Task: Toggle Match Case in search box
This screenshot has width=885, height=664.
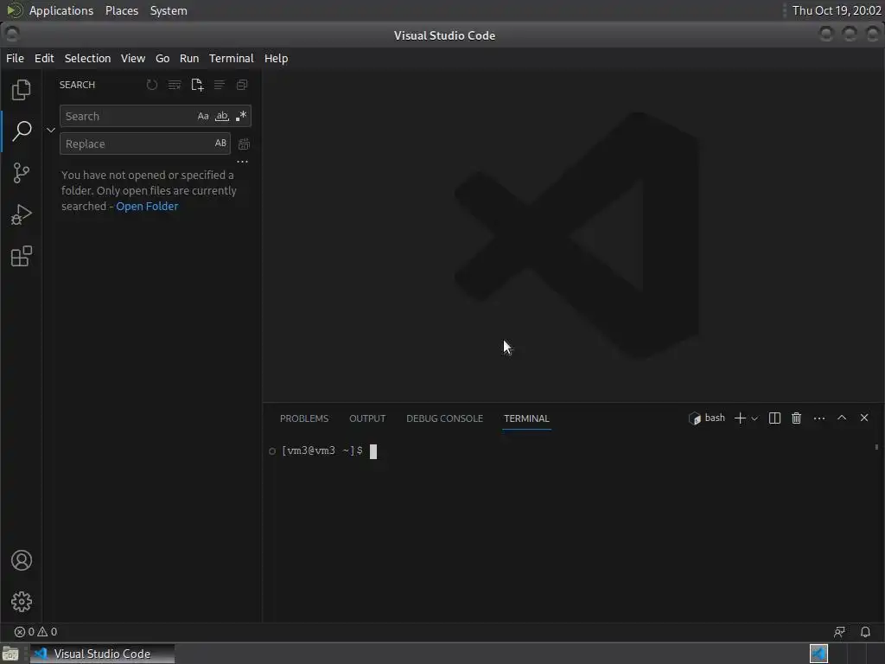Action: pos(203,116)
